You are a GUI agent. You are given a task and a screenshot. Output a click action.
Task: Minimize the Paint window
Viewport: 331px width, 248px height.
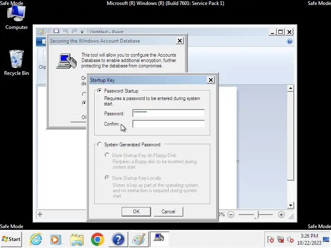click(x=272, y=32)
